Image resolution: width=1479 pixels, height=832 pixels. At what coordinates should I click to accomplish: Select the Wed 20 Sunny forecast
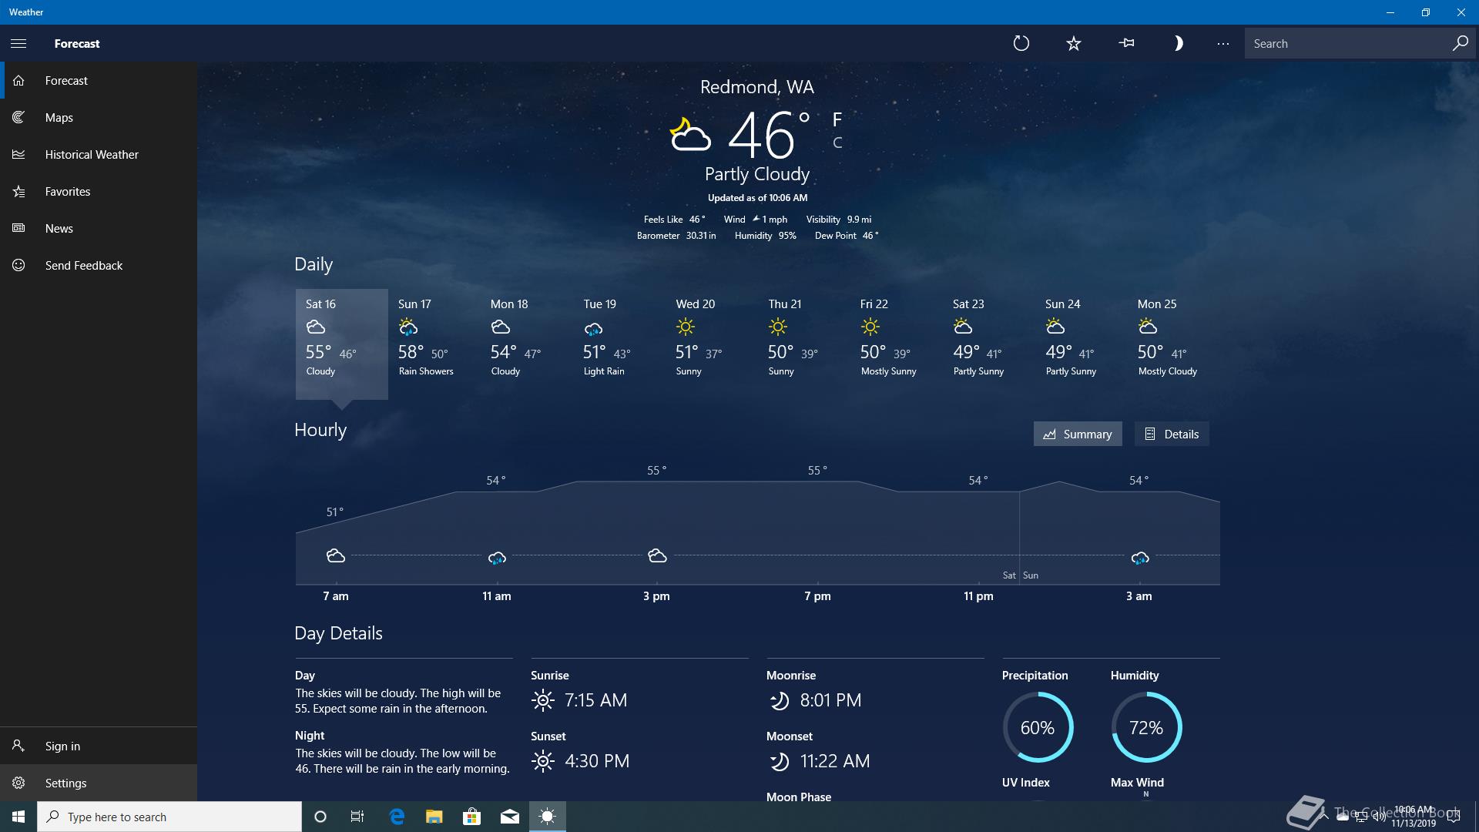[711, 344]
